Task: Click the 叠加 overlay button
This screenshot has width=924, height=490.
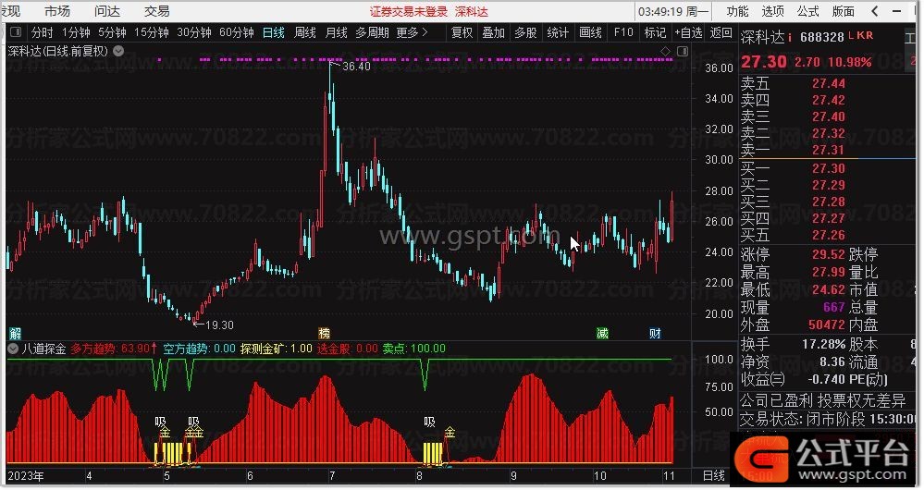Action: pyautogui.click(x=494, y=32)
